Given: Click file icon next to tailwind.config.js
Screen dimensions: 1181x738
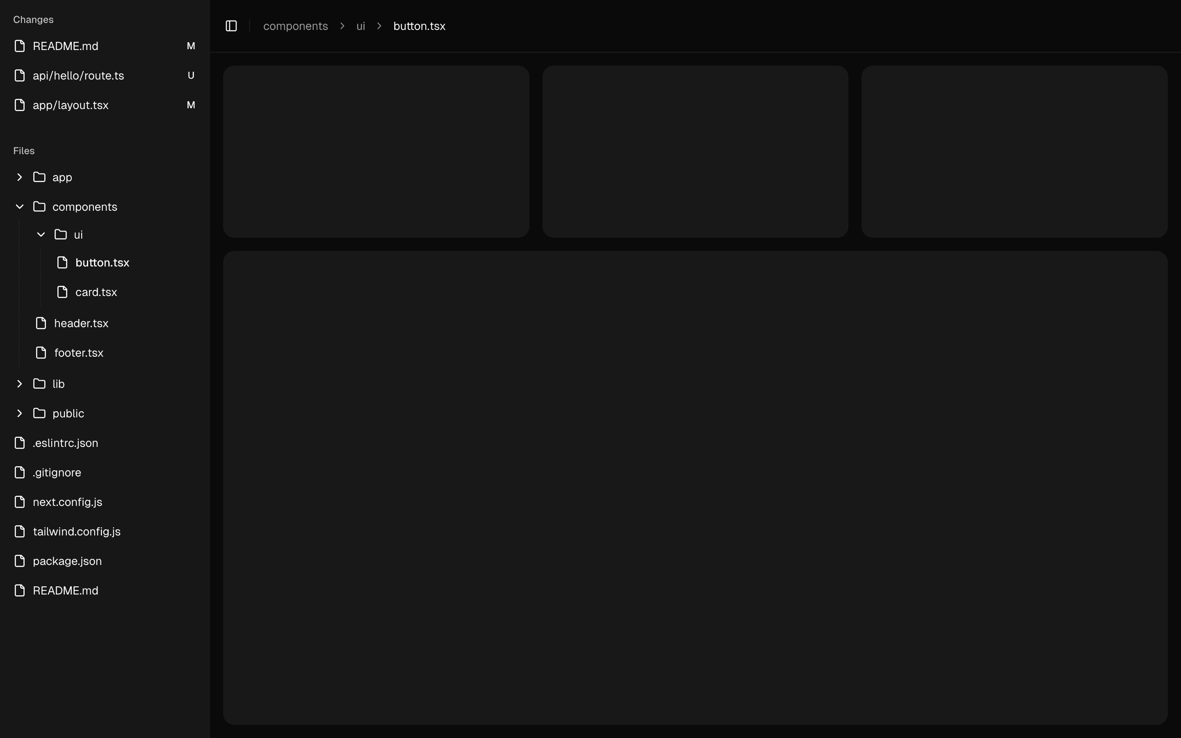Looking at the screenshot, I should 20,531.
